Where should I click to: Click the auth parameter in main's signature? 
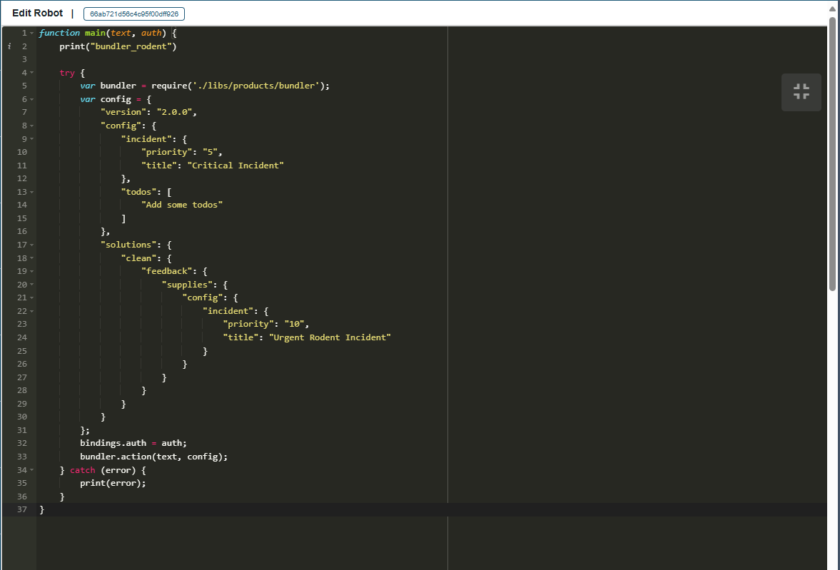pyautogui.click(x=151, y=34)
